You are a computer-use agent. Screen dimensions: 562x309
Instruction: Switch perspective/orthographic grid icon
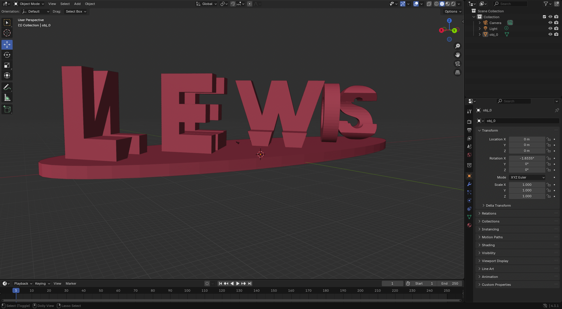458,72
